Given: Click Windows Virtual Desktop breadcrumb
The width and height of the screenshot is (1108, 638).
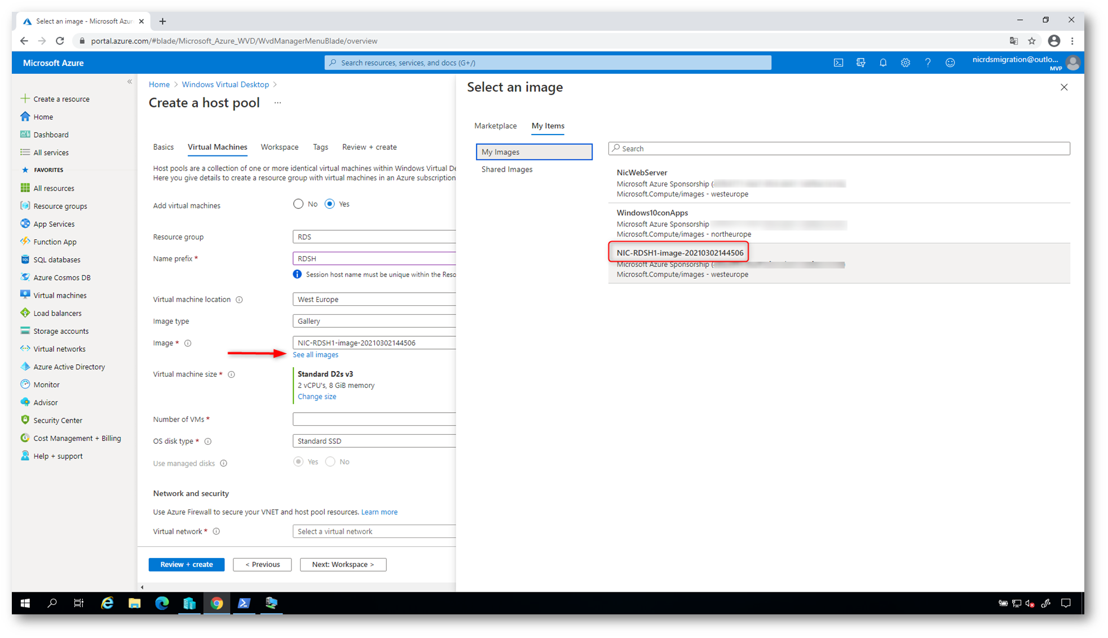Looking at the screenshot, I should tap(225, 84).
